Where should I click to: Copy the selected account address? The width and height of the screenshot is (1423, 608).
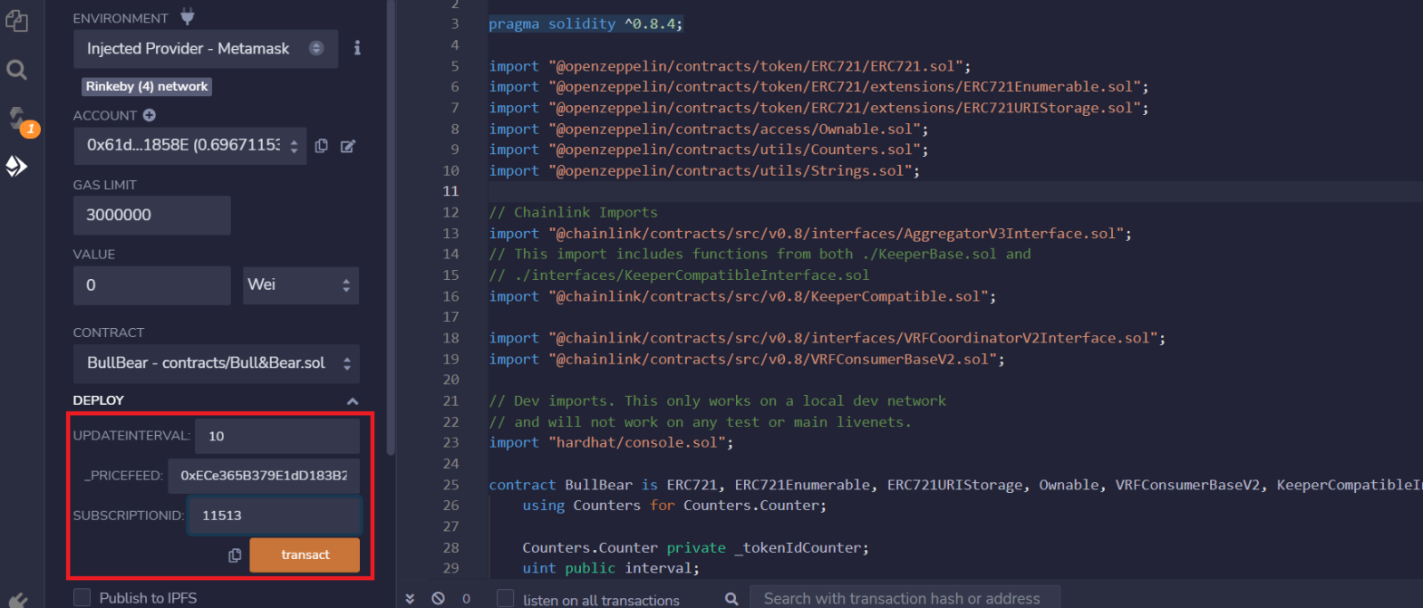pos(322,146)
